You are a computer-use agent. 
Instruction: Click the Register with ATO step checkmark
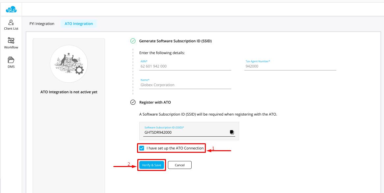click(x=133, y=102)
